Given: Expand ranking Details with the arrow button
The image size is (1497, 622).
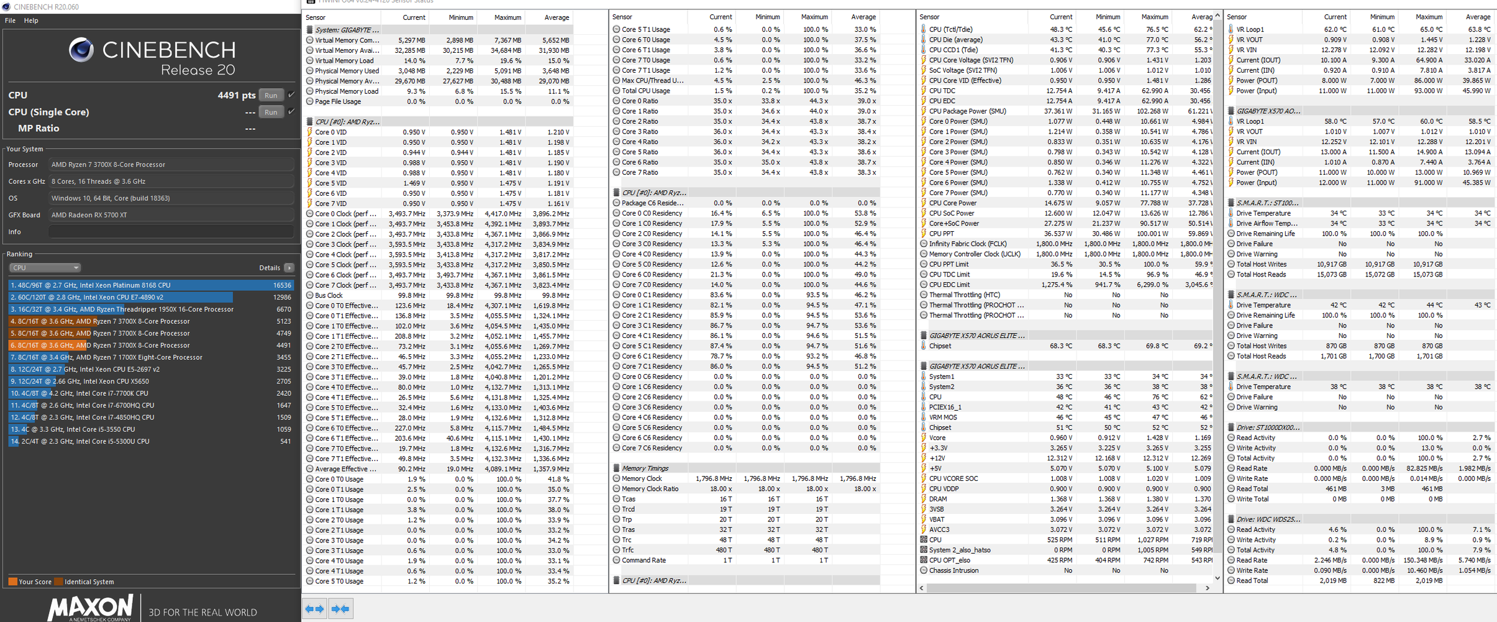Looking at the screenshot, I should pyautogui.click(x=289, y=268).
